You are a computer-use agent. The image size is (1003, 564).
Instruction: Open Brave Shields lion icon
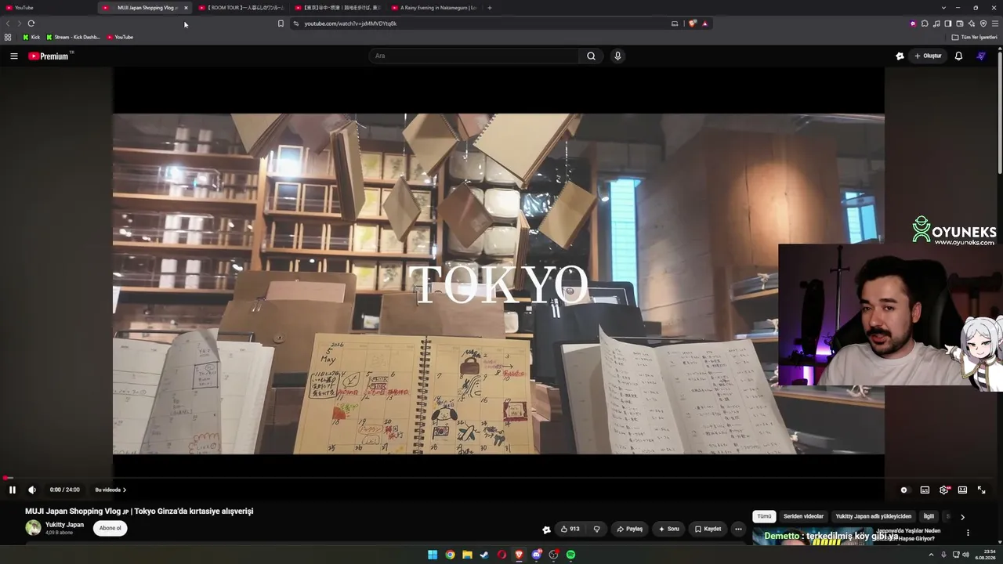(692, 23)
